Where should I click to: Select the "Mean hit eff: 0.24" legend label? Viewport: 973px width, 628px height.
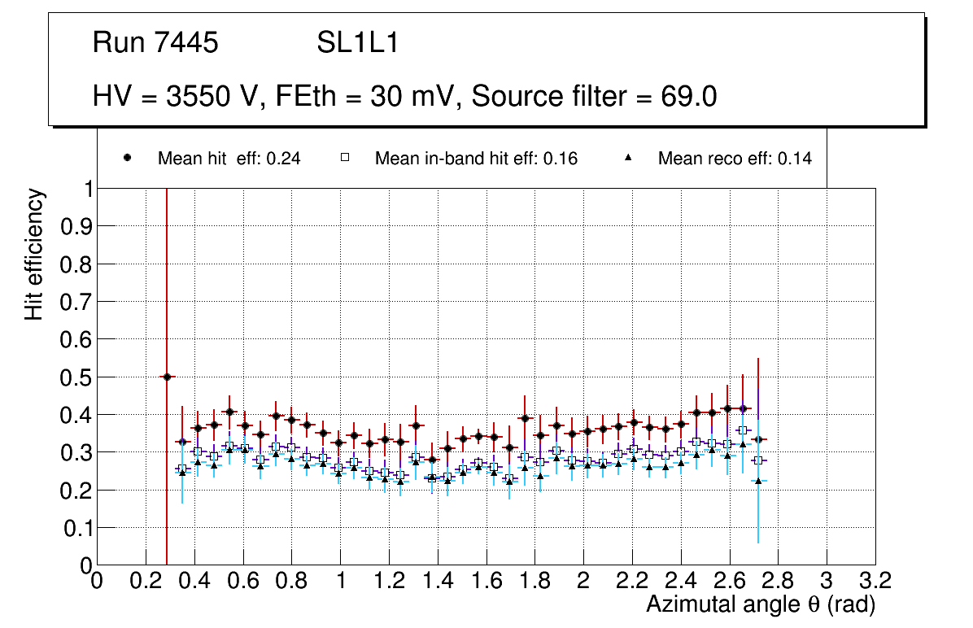(x=229, y=159)
